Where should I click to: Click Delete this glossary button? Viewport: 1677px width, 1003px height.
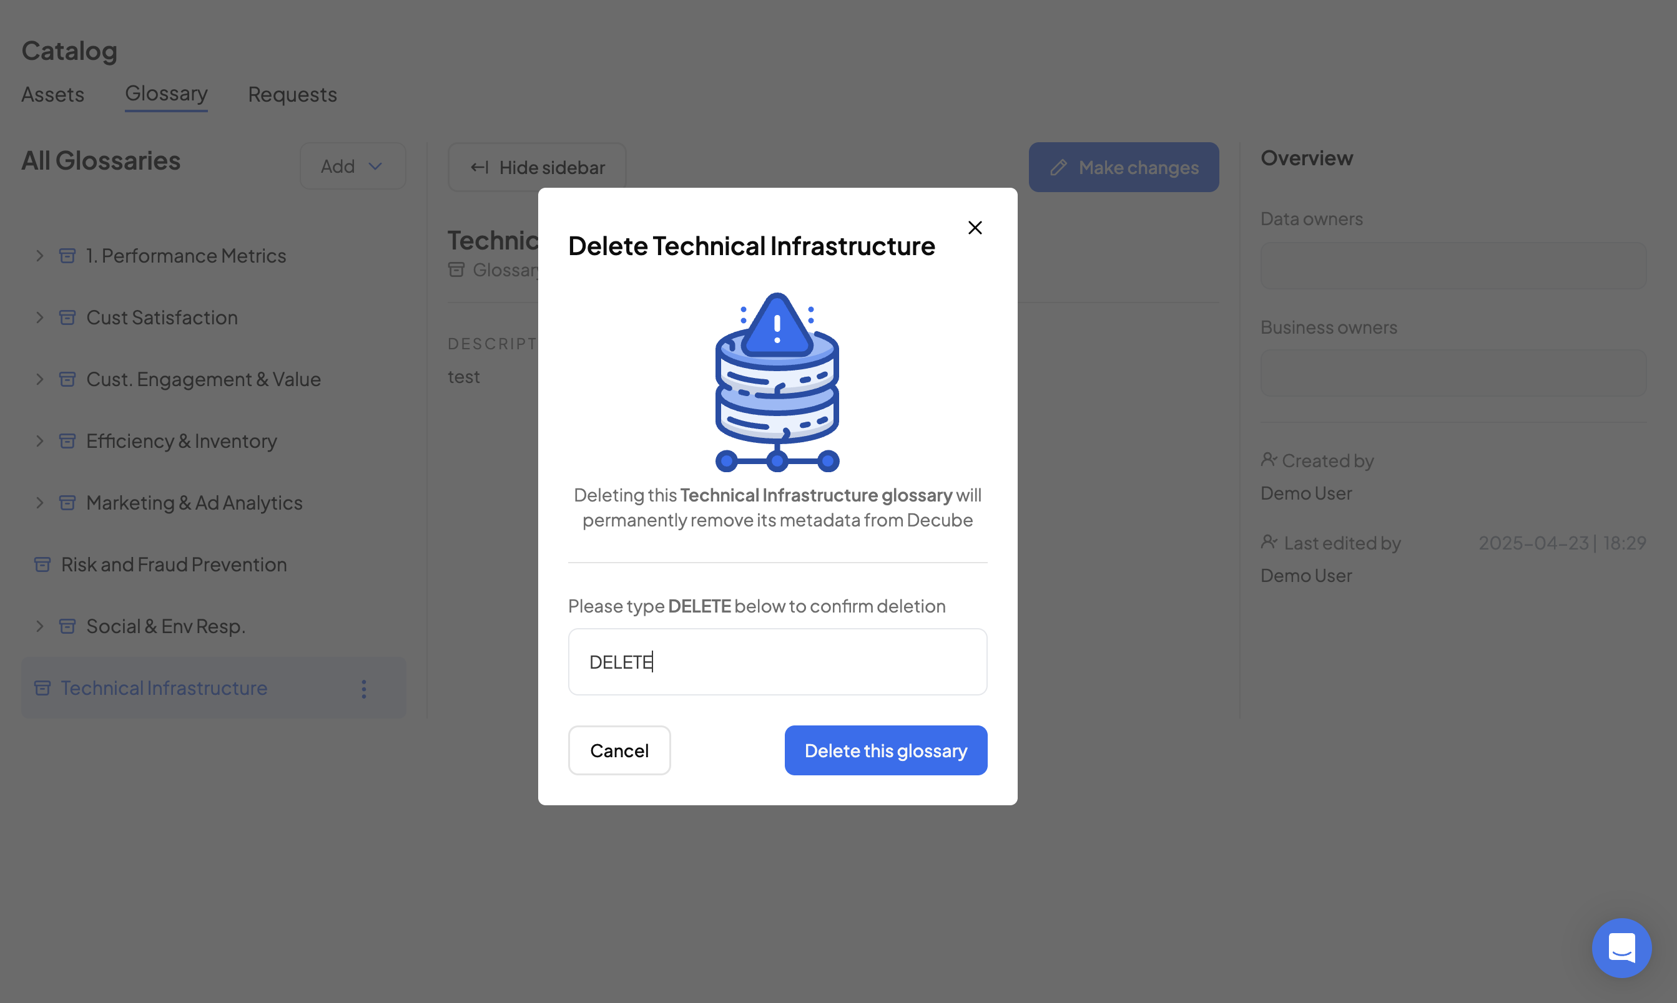(885, 750)
